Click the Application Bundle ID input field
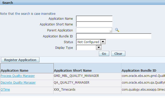This screenshot has width=165, height=100. point(114,36)
